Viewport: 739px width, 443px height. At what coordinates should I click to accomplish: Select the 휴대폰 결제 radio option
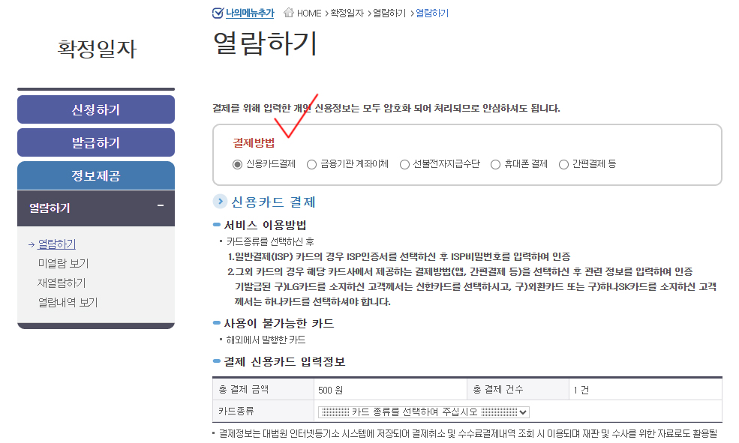[495, 164]
